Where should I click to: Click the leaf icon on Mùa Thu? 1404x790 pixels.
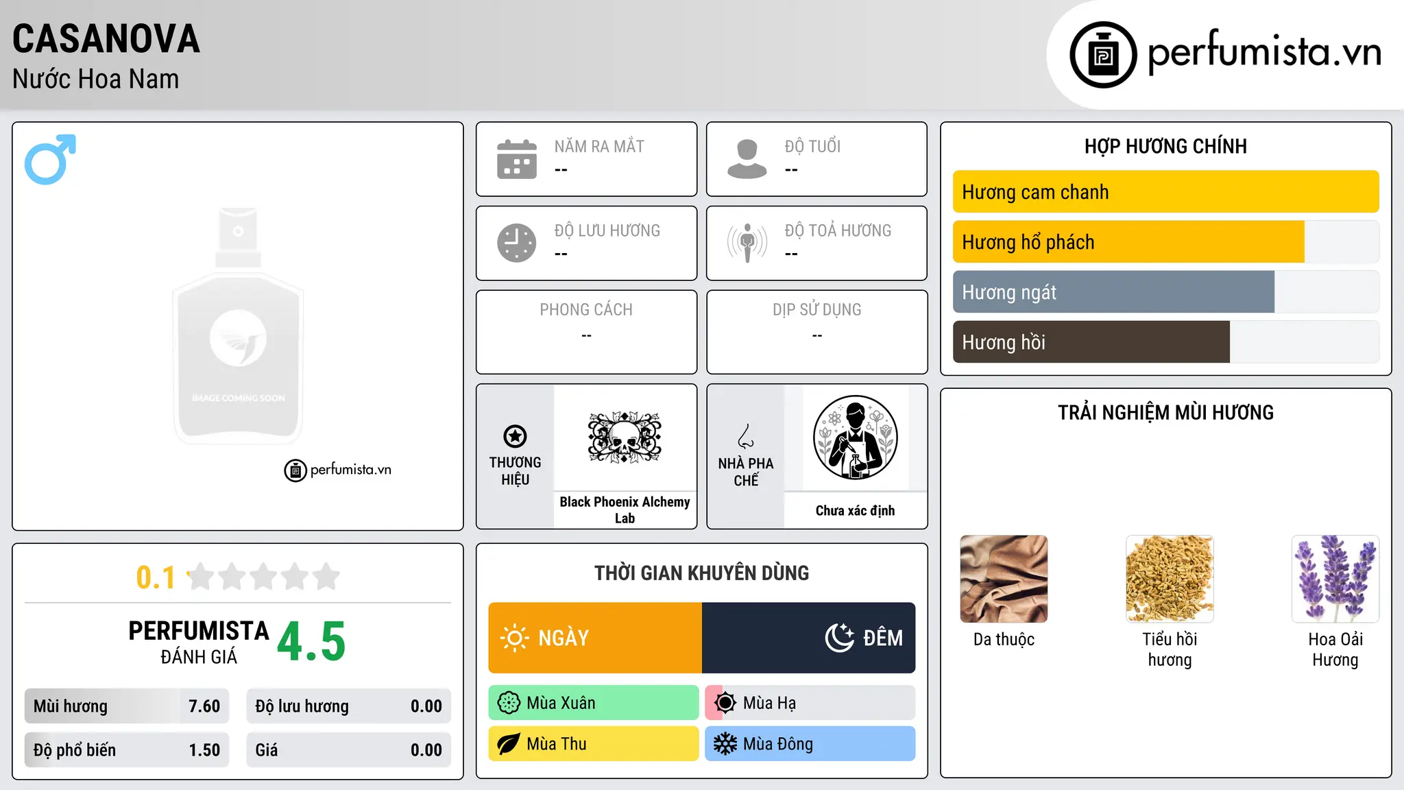click(x=509, y=744)
